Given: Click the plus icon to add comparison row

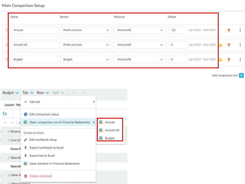Looking at the screenshot, I should (241, 75).
